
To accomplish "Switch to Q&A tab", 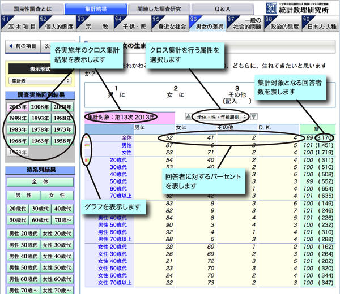I will (222, 9).
